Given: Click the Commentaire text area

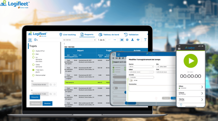Looking at the screenshot, I should tap(152, 88).
